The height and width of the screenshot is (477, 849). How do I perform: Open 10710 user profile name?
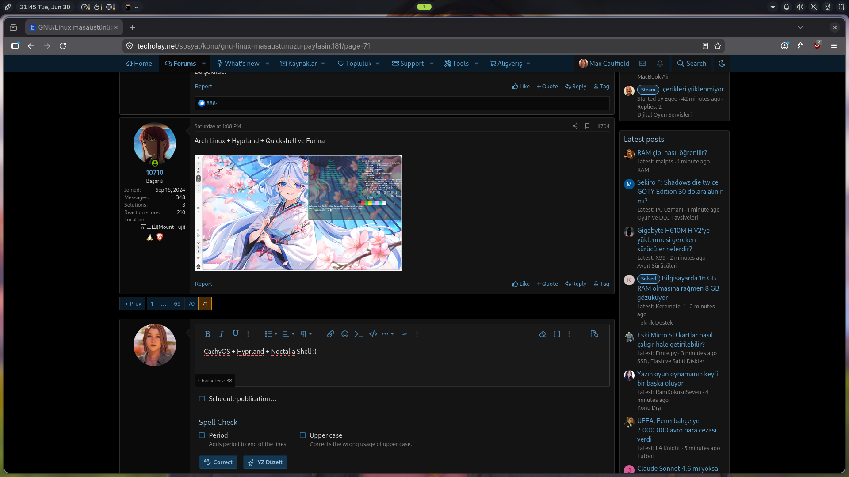(155, 173)
